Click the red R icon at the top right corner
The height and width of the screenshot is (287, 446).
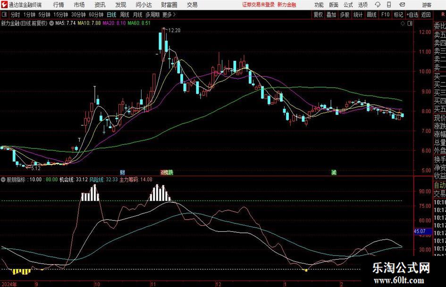(x=443, y=15)
